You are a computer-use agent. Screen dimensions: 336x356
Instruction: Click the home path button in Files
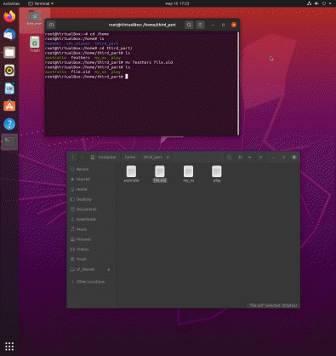click(130, 157)
